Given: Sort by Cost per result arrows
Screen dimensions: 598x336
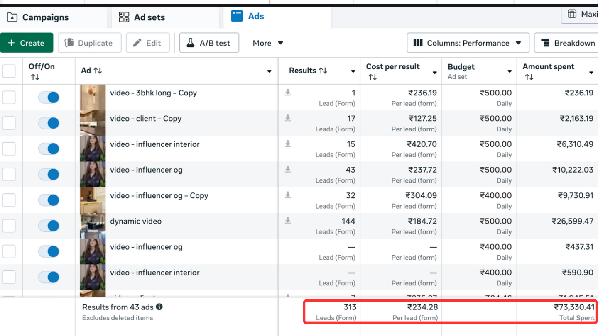Looking at the screenshot, I should [x=373, y=77].
